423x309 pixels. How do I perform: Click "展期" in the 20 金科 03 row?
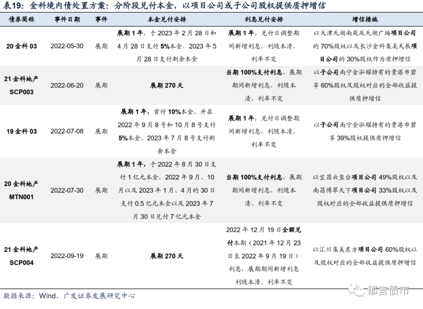click(x=101, y=46)
